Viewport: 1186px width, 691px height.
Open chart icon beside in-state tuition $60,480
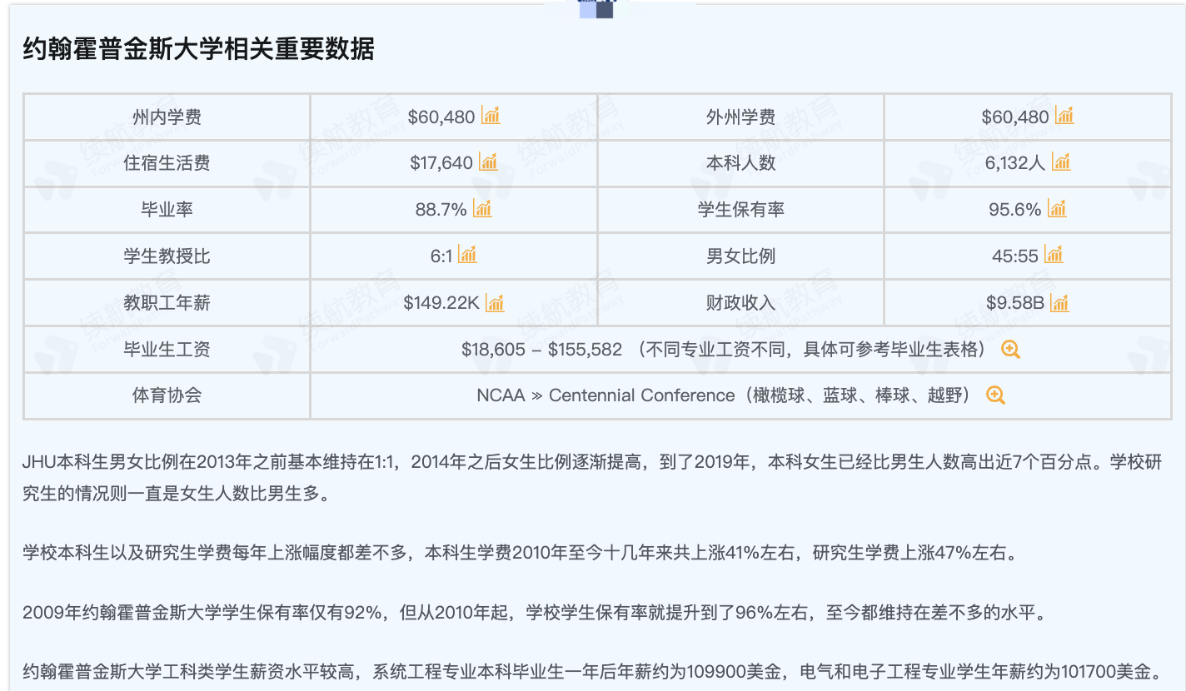pyautogui.click(x=491, y=116)
